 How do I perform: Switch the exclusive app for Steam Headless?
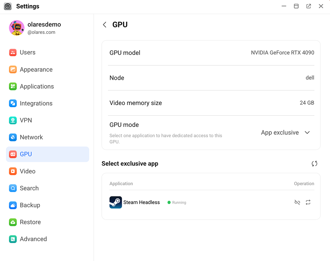coord(308,202)
